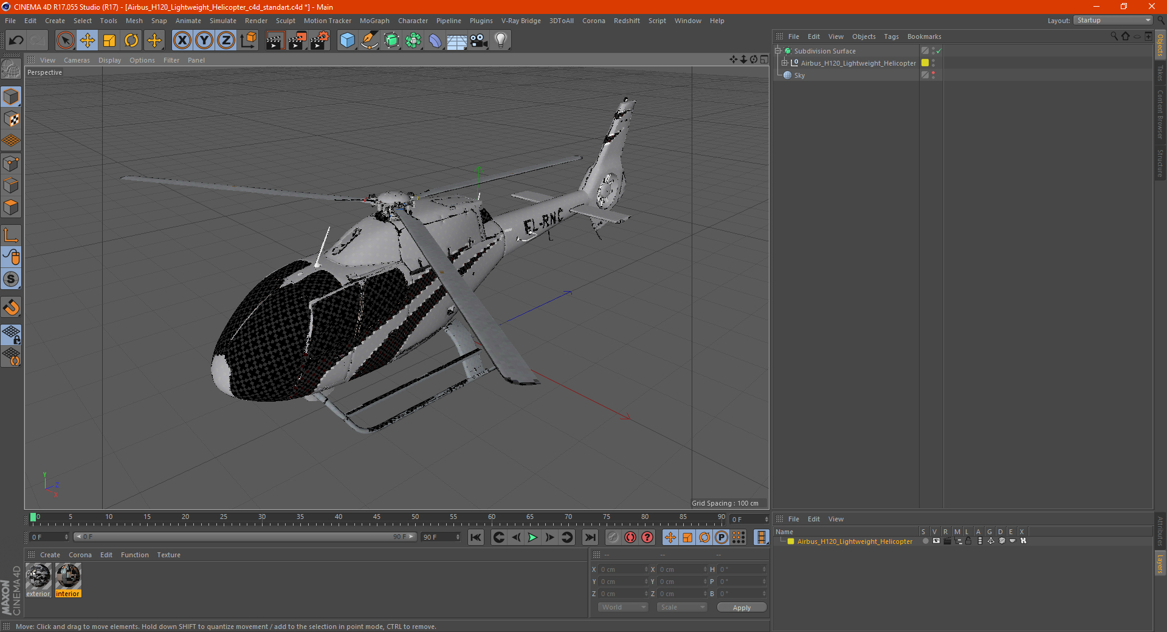The height and width of the screenshot is (632, 1167).
Task: Click the Coordinate System cube icon
Action: [249, 41]
